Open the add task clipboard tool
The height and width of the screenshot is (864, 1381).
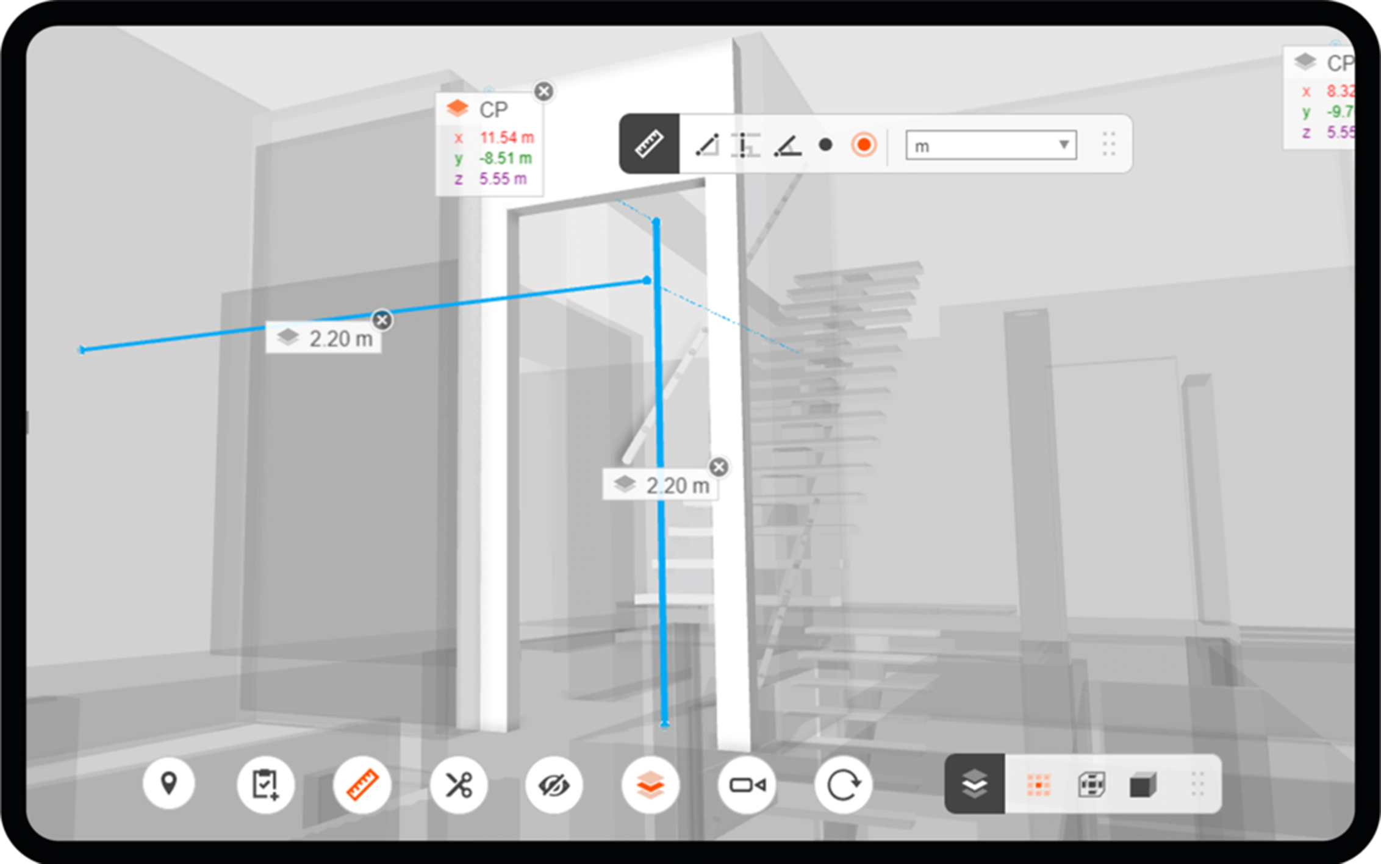pyautogui.click(x=265, y=784)
